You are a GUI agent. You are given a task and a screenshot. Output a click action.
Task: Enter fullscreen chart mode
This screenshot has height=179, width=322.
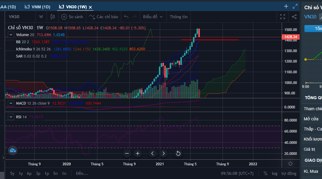282,17
